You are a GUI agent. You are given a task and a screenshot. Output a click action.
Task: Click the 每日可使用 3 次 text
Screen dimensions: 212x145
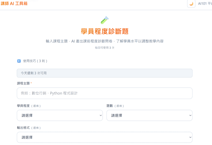[105, 48]
